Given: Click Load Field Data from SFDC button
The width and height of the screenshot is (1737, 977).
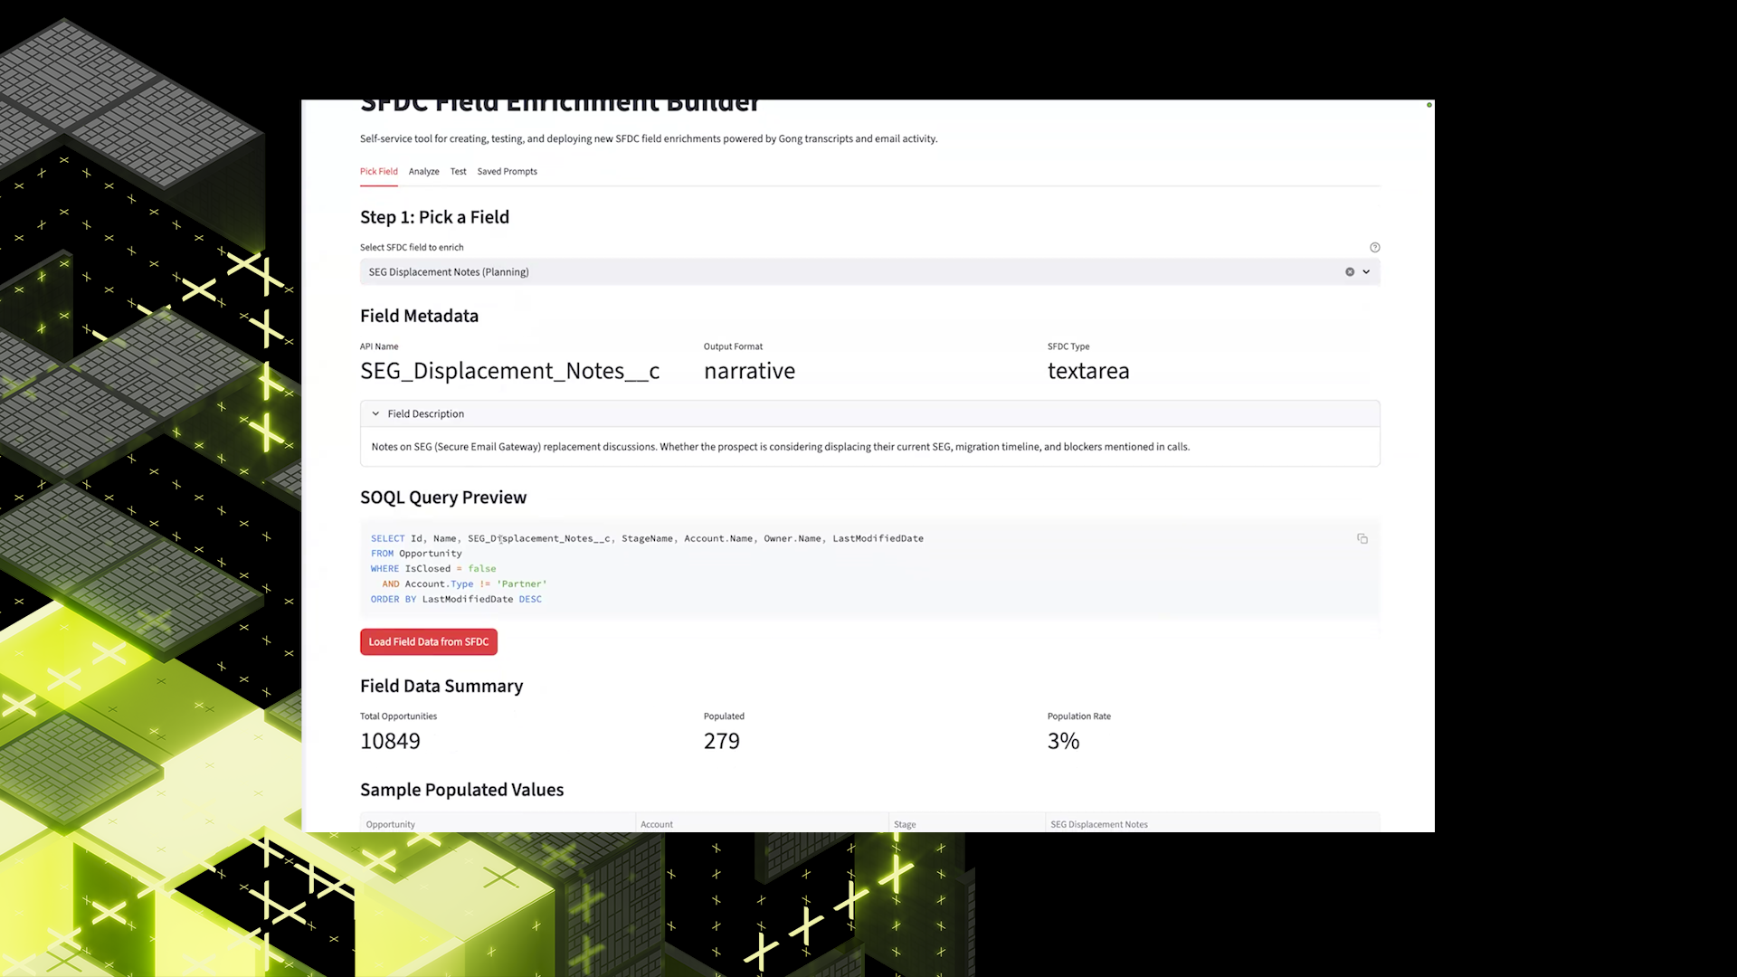Looking at the screenshot, I should click(428, 641).
